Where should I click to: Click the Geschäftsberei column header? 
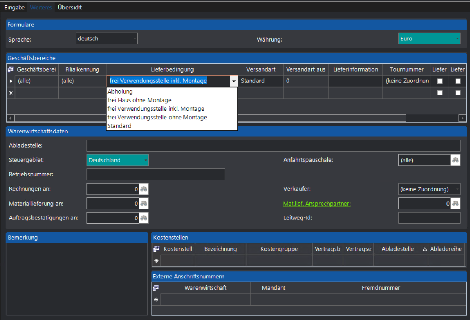(36, 69)
